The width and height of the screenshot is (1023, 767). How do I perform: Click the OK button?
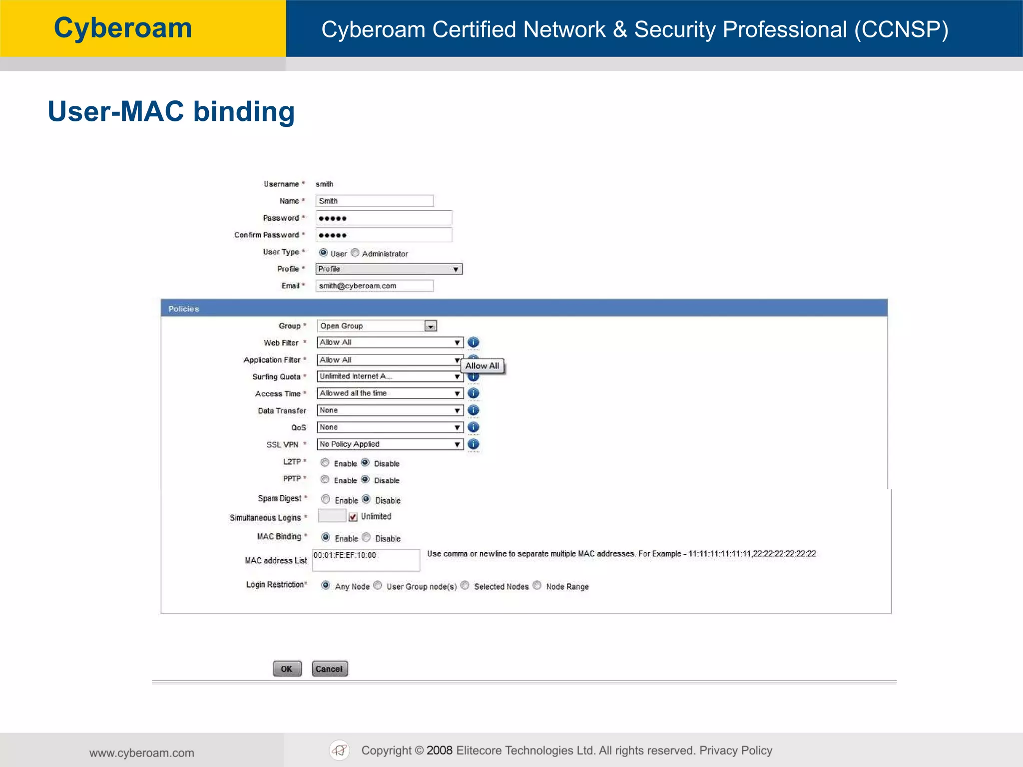point(287,669)
